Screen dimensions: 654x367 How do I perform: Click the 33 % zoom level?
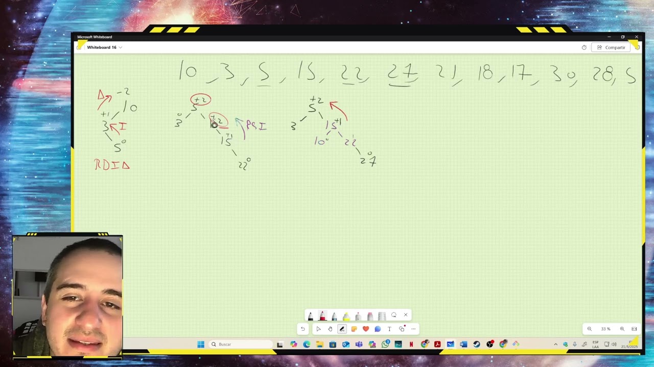coord(605,329)
